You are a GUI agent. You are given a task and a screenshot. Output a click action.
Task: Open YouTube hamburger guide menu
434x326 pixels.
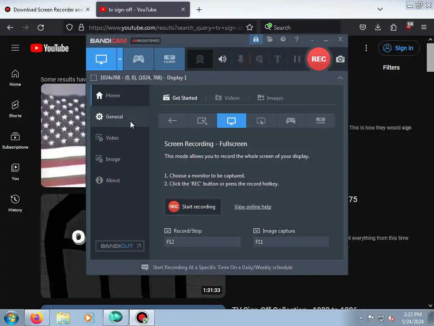pyautogui.click(x=15, y=48)
